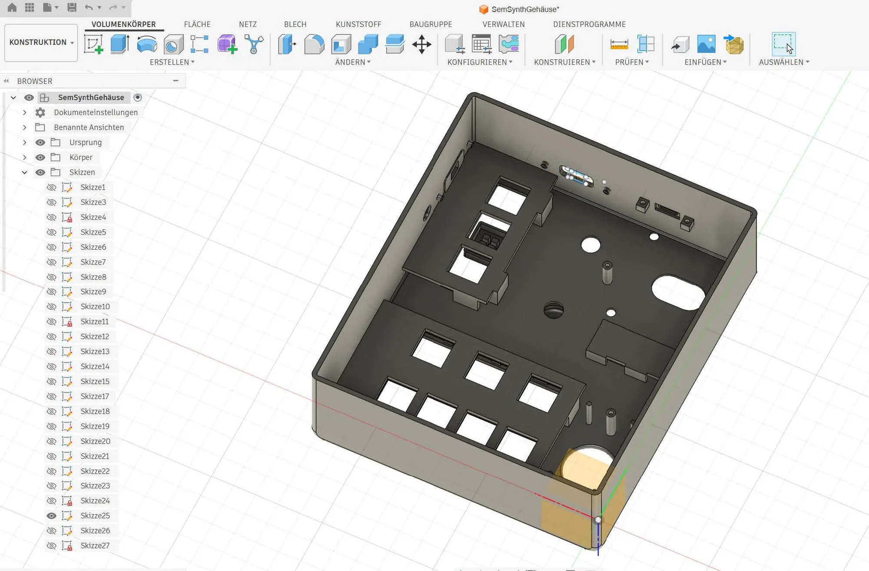This screenshot has height=571, width=869.
Task: Collapse the Skizzen folder
Action: pos(25,172)
